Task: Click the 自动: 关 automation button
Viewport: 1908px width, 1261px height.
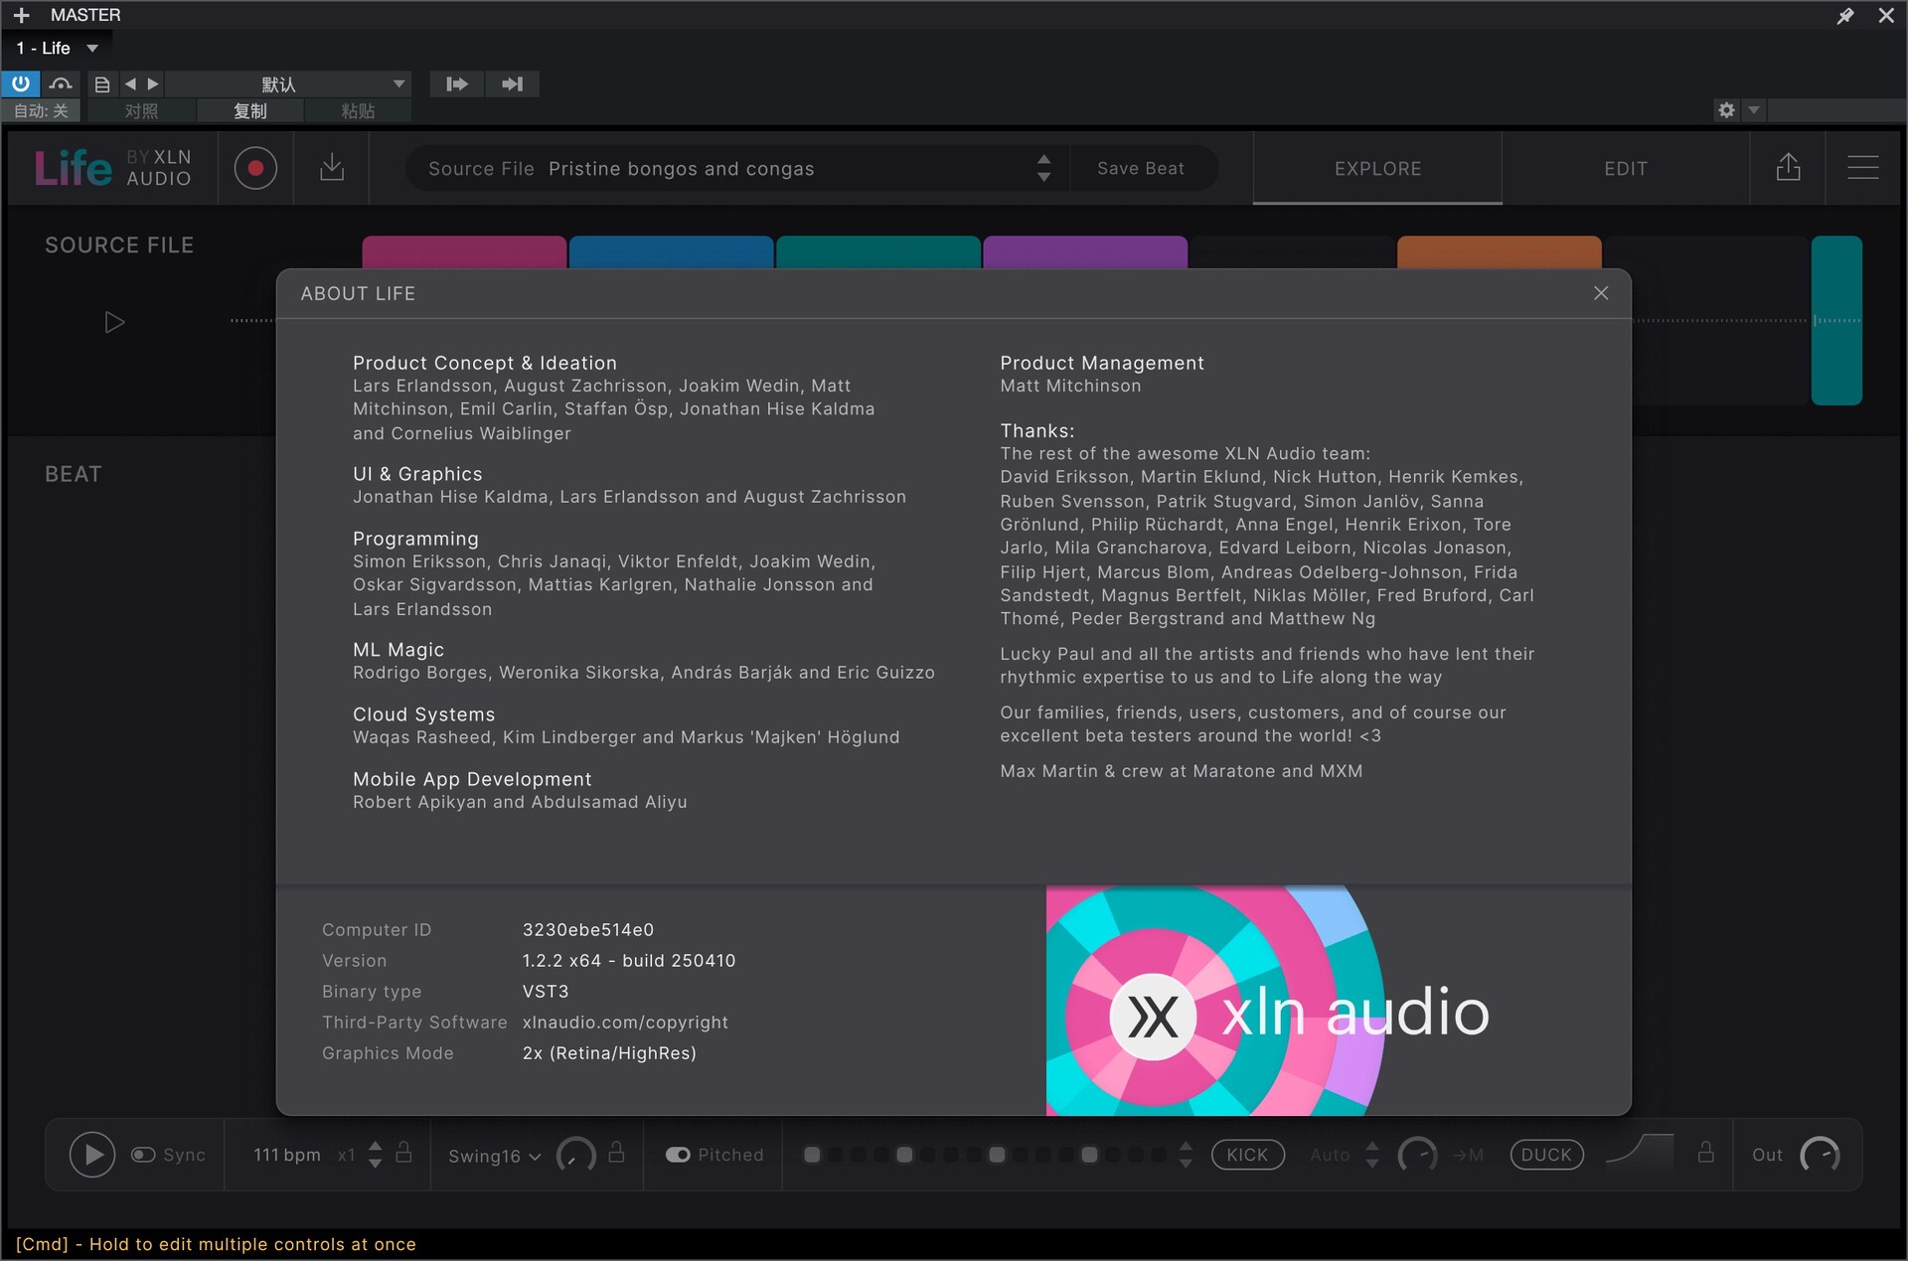Action: point(41,110)
